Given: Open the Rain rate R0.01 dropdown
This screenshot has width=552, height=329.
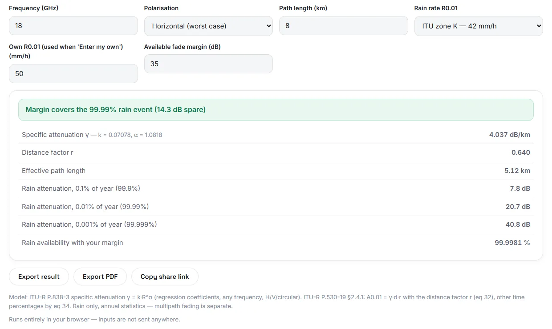Looking at the screenshot, I should pyautogui.click(x=479, y=26).
